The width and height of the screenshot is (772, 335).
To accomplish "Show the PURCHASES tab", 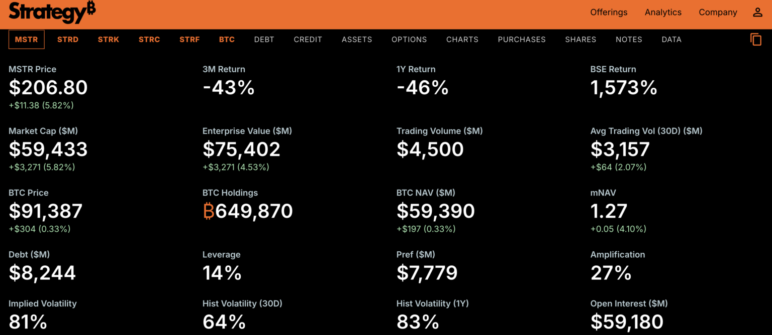I will (522, 40).
